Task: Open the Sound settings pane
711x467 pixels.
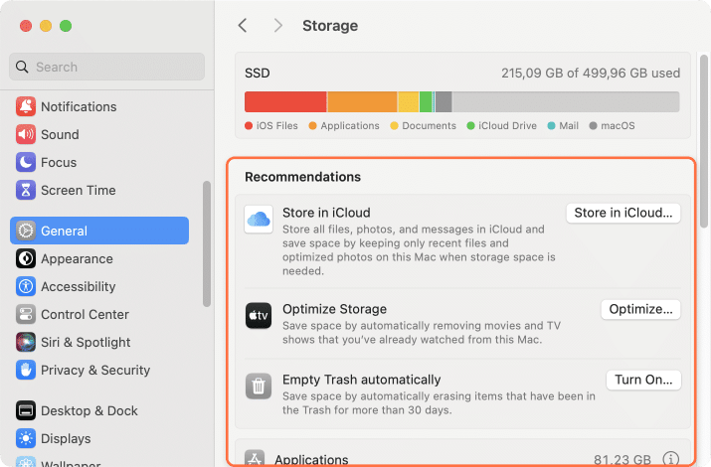Action: [x=99, y=134]
